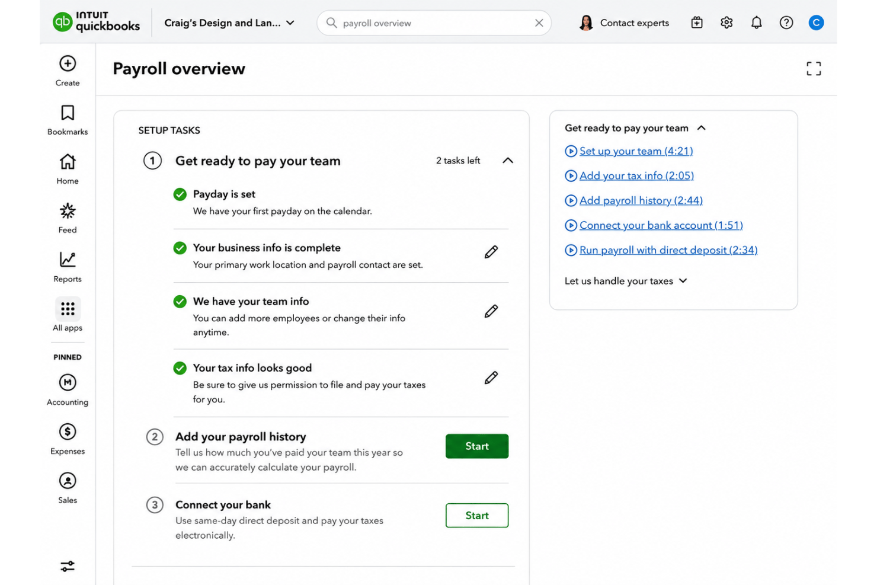
Task: Expand Let us handle your taxes
Action: (x=626, y=281)
